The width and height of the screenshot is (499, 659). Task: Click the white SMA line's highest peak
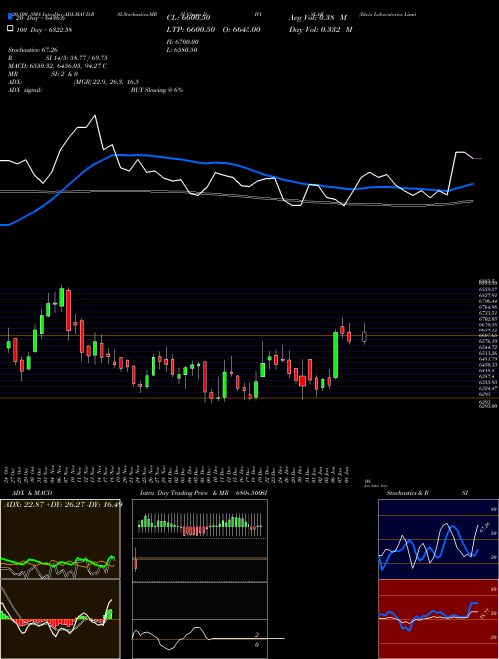coord(95,116)
